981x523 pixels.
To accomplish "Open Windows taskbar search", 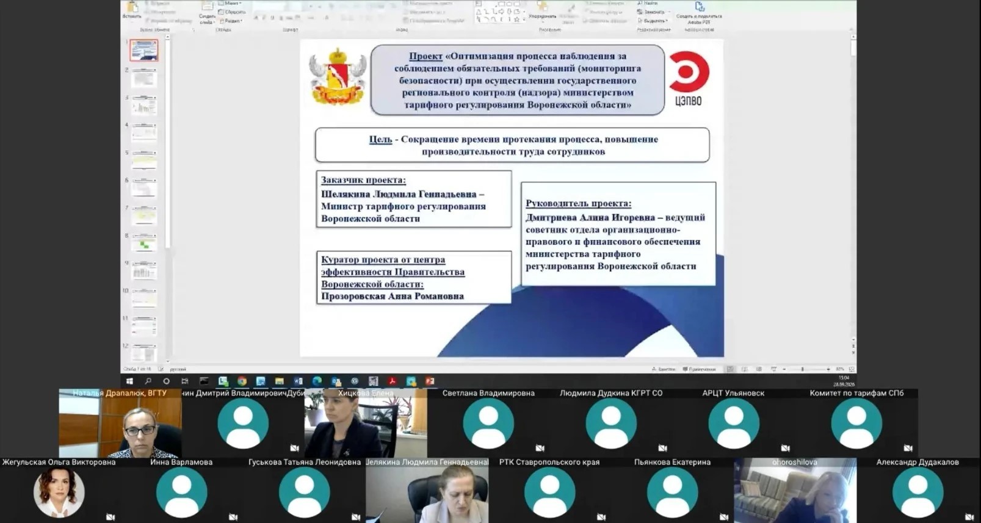I will (x=148, y=381).
